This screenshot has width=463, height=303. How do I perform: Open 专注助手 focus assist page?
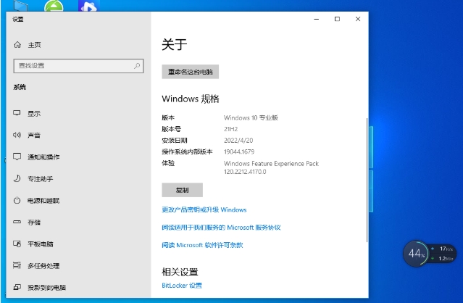point(40,178)
